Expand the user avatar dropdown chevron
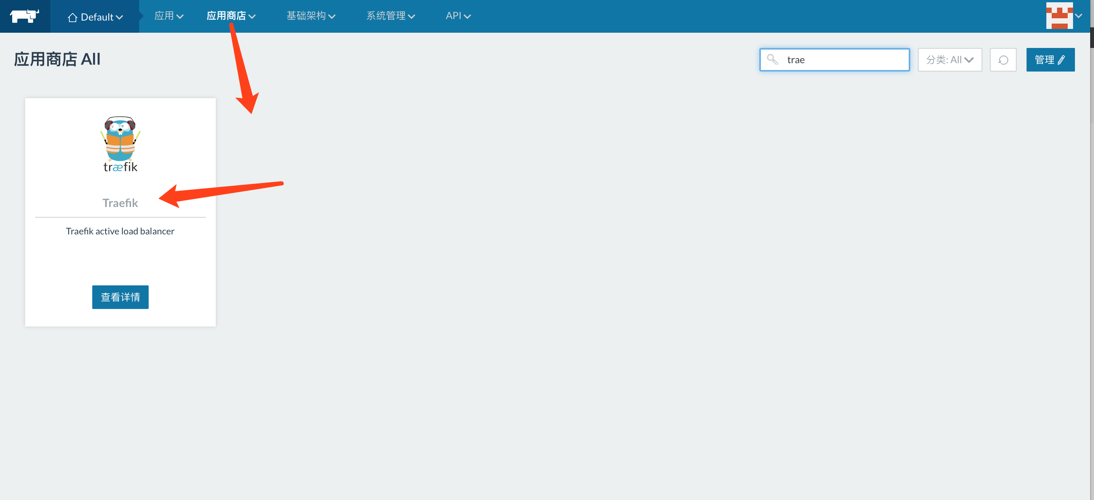The width and height of the screenshot is (1094, 500). click(1079, 16)
